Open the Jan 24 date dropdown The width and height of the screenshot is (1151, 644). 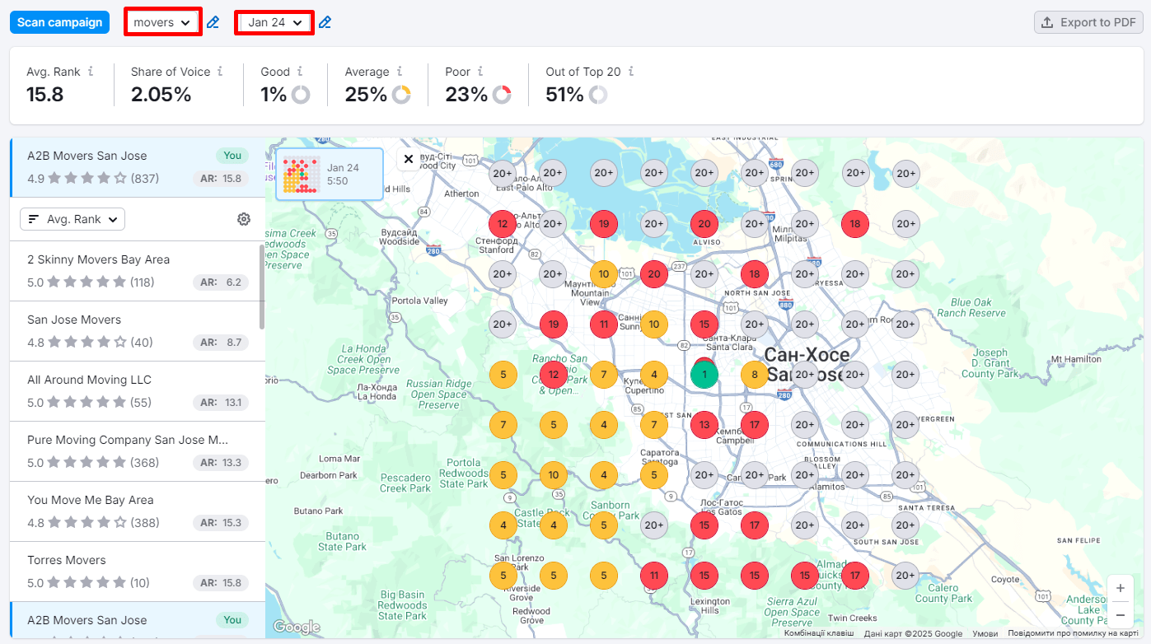275,22
